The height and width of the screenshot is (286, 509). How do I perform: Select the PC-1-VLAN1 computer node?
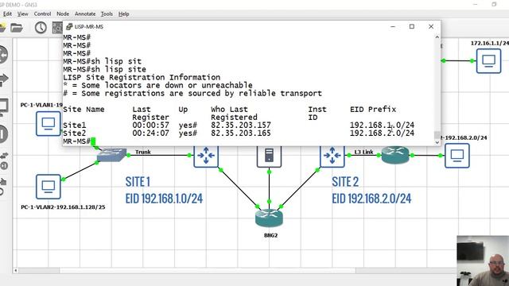tap(49, 124)
